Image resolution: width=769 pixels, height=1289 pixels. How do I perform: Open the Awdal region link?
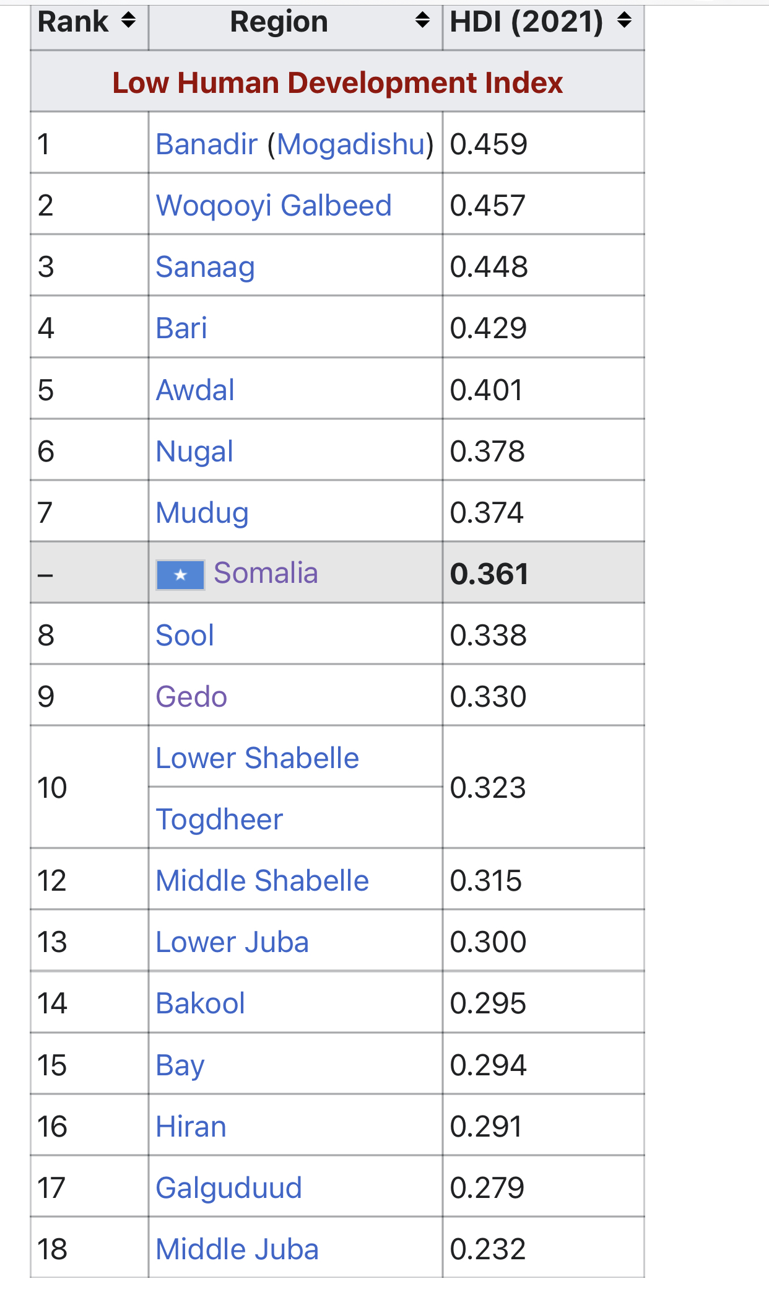tap(195, 390)
